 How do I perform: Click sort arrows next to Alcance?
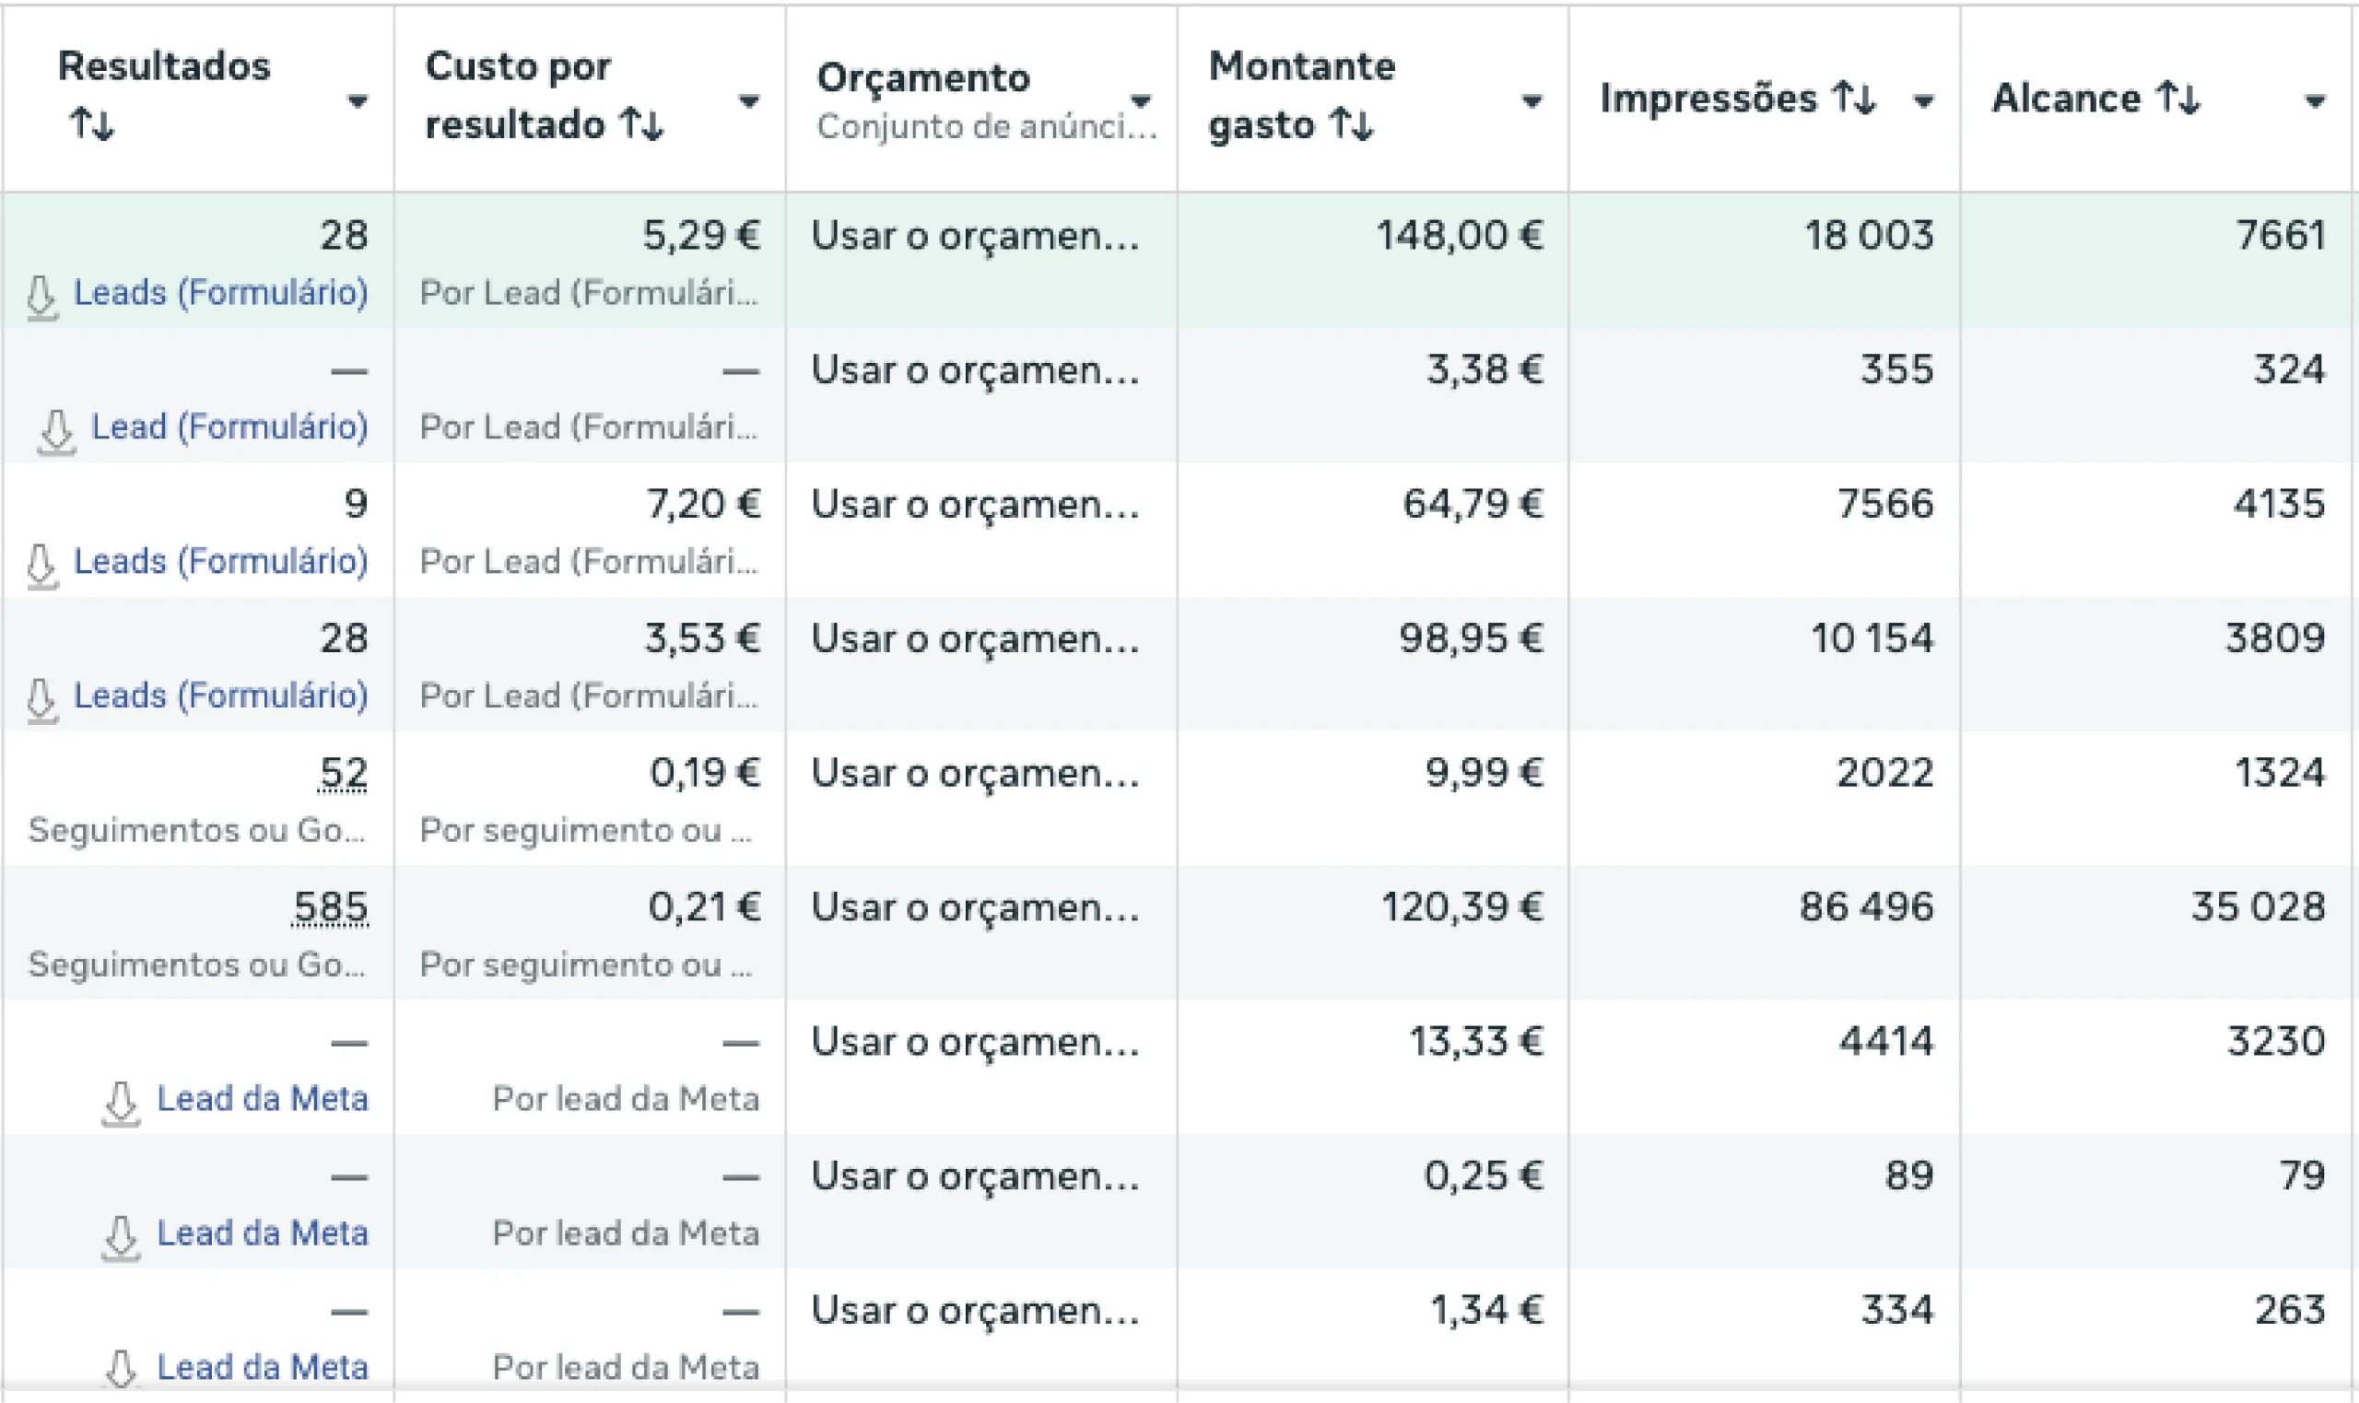coord(2178,98)
